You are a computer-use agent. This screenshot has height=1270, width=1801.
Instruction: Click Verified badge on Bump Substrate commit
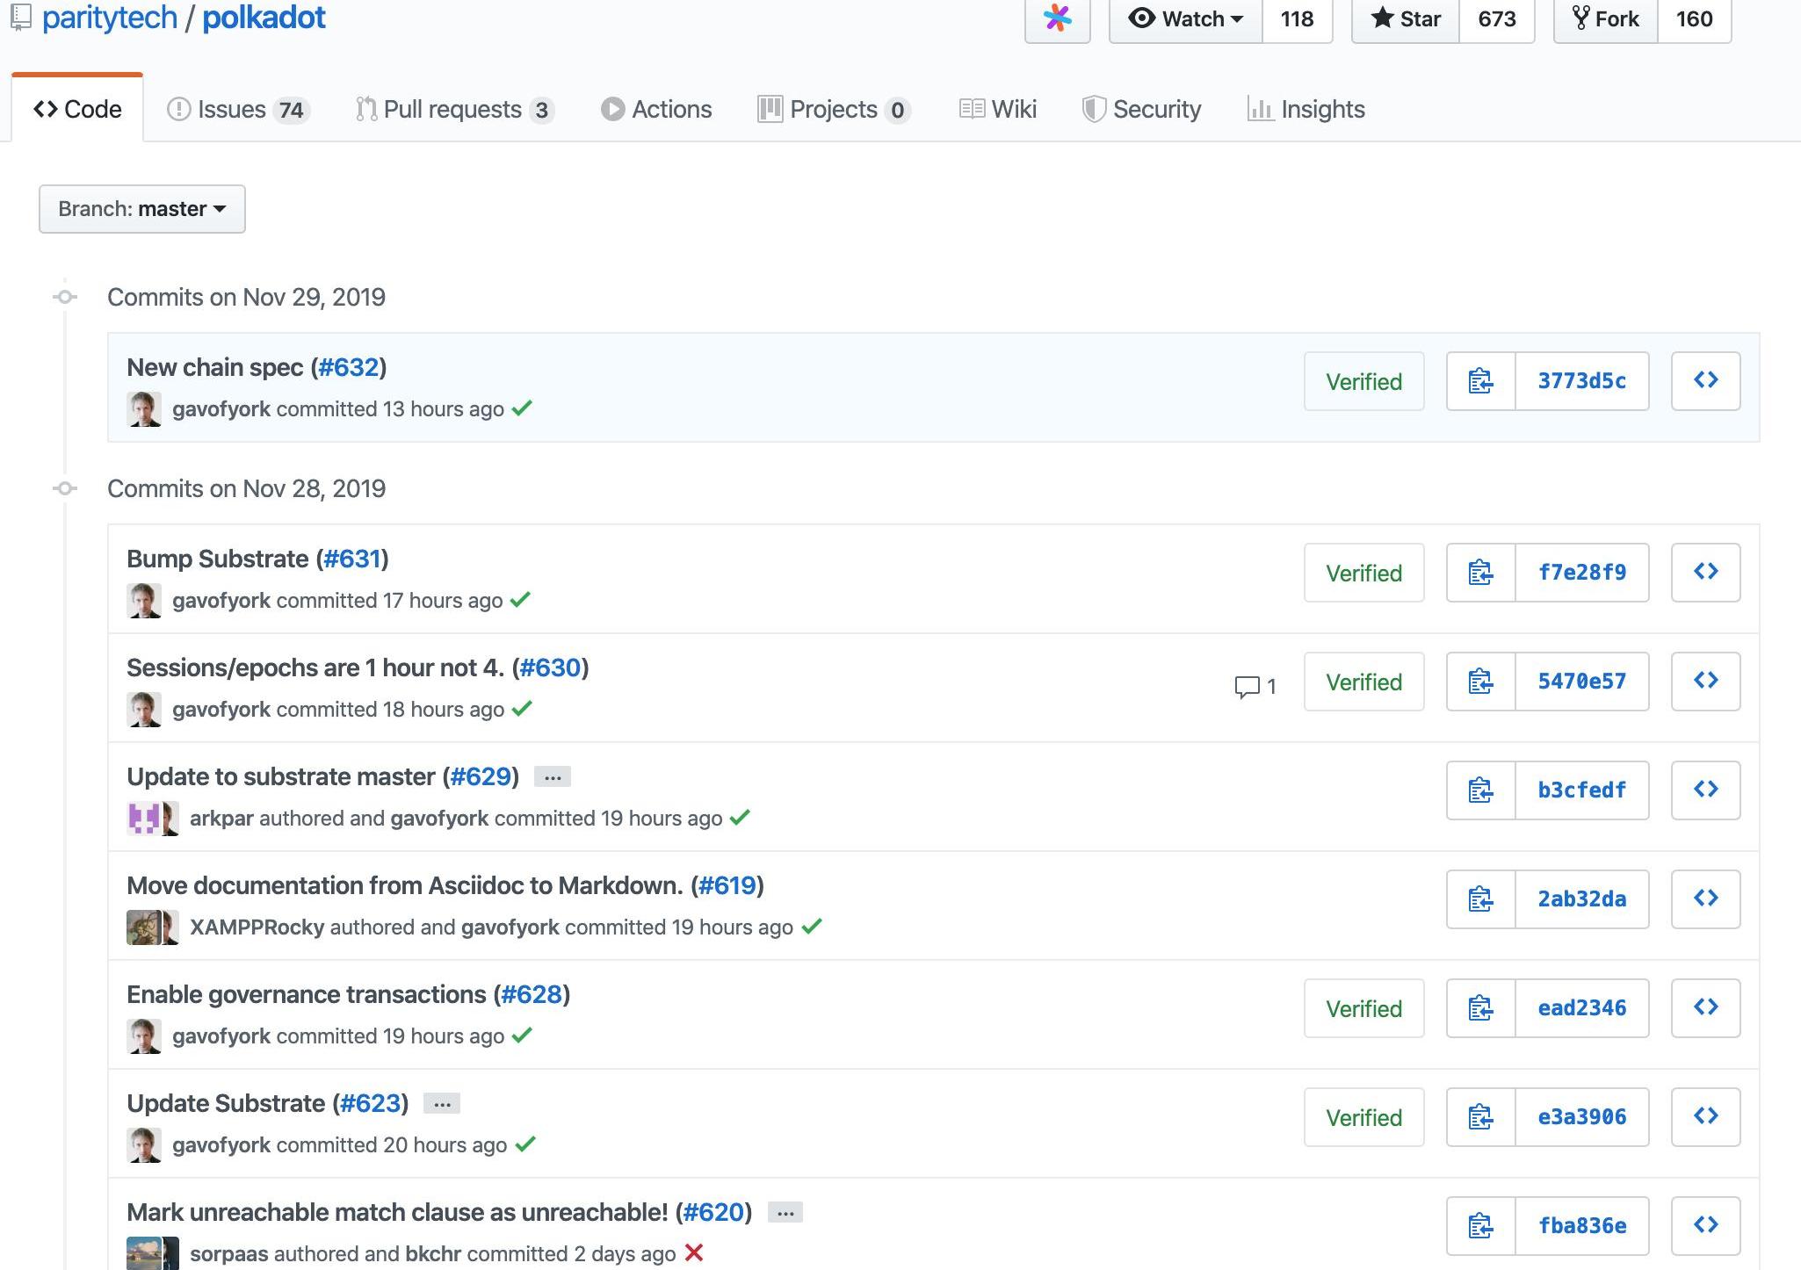click(x=1363, y=573)
